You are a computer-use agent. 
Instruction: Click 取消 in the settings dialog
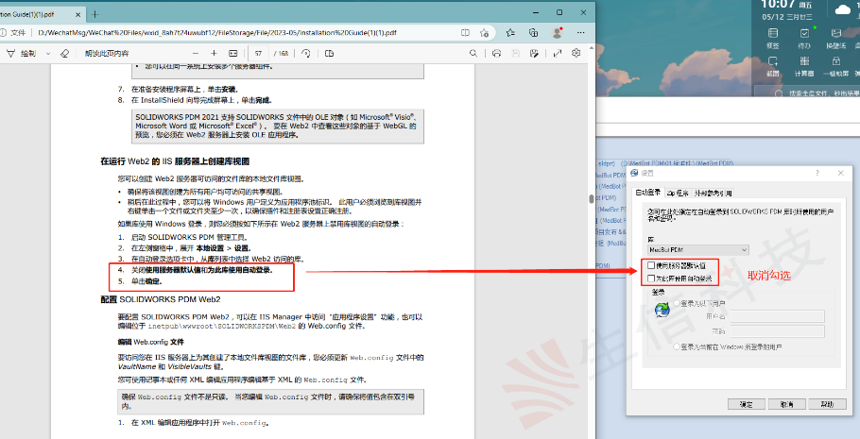click(786, 404)
